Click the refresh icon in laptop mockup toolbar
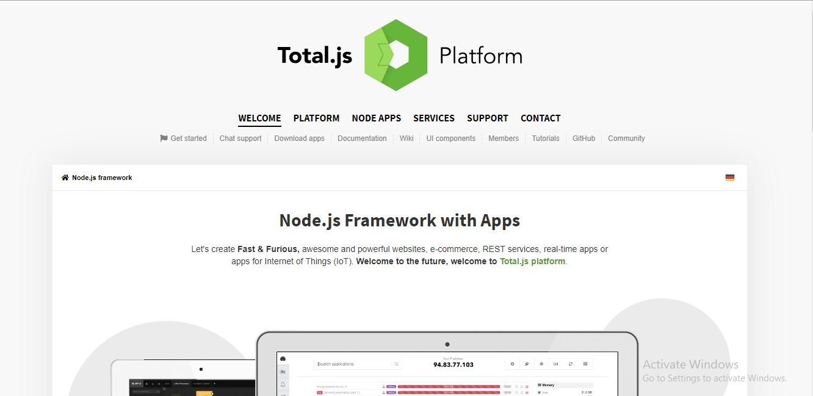Viewport: 813px width, 396px height. click(x=571, y=364)
